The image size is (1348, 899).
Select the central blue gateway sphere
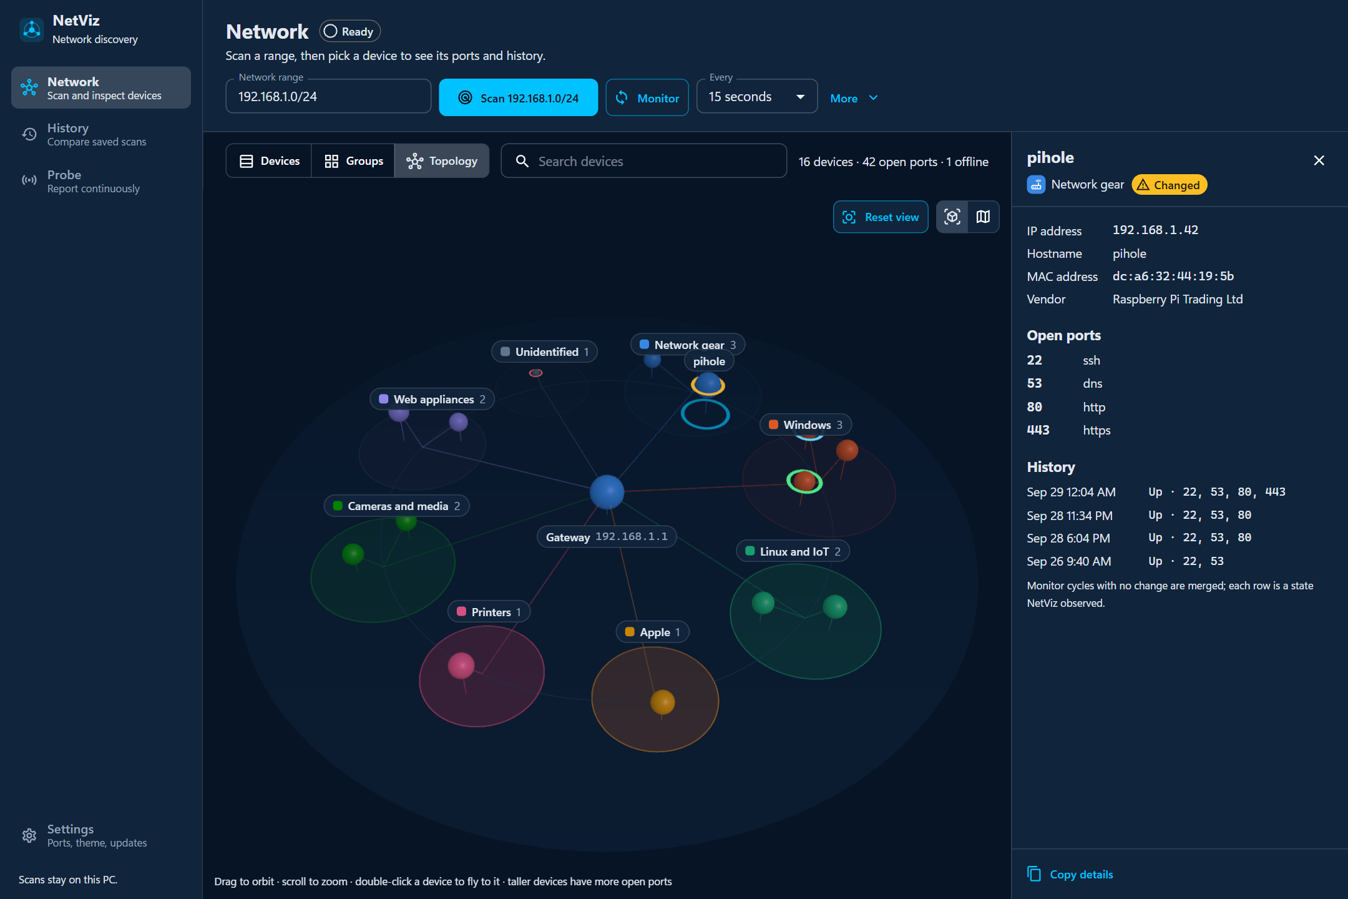[607, 492]
